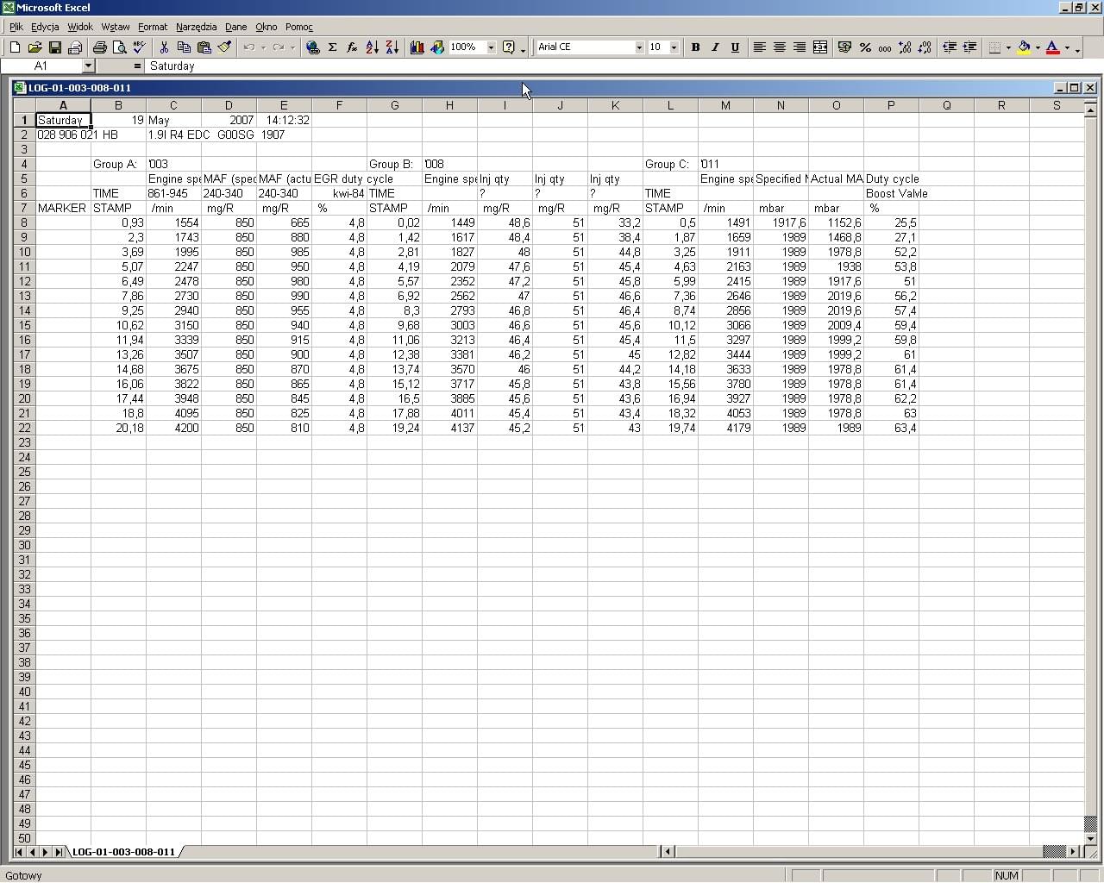Screen dimensions: 1104x883
Task: Open the Format menu
Action: [x=153, y=27]
